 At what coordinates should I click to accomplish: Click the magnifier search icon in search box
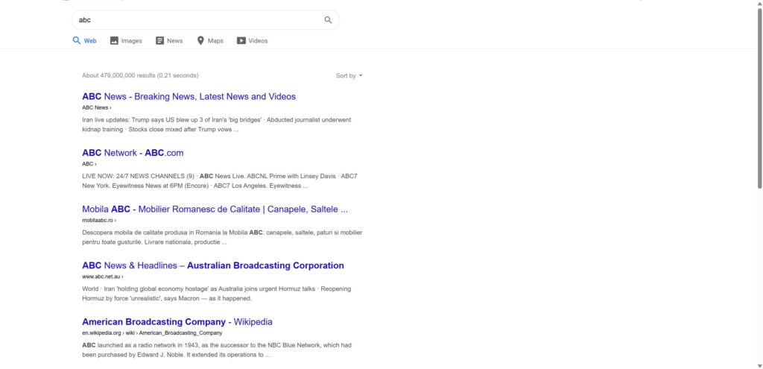pyautogui.click(x=328, y=20)
